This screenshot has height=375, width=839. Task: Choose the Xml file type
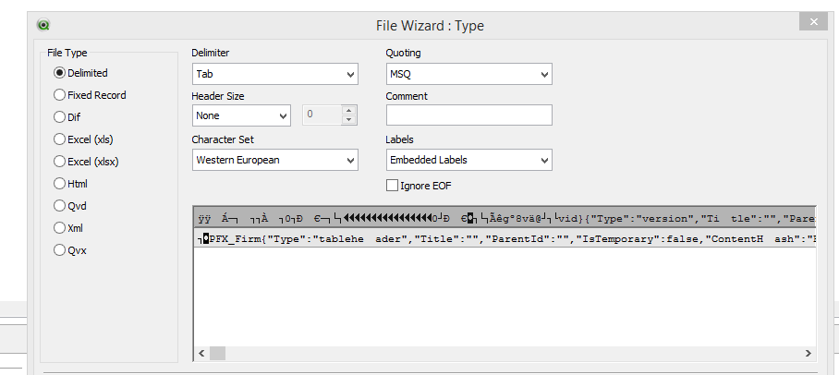click(x=60, y=228)
